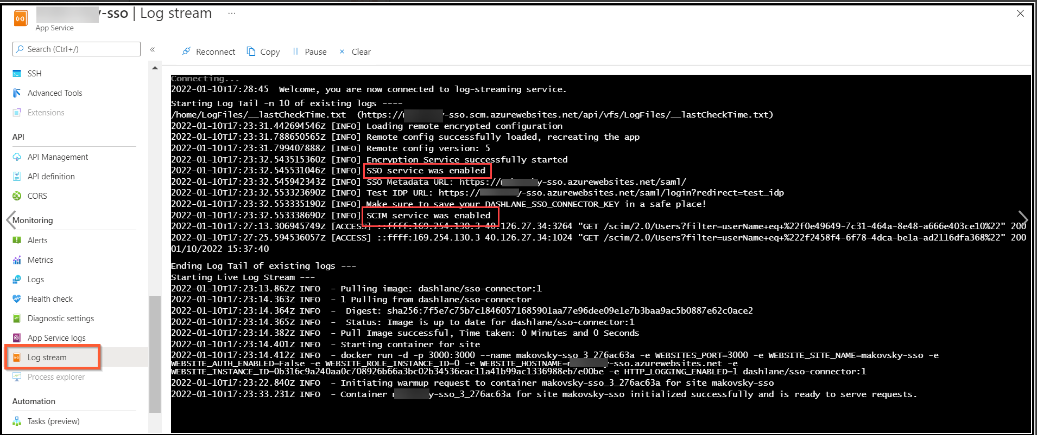Click the sidebar vertical scrollbar thumb

tap(155, 352)
